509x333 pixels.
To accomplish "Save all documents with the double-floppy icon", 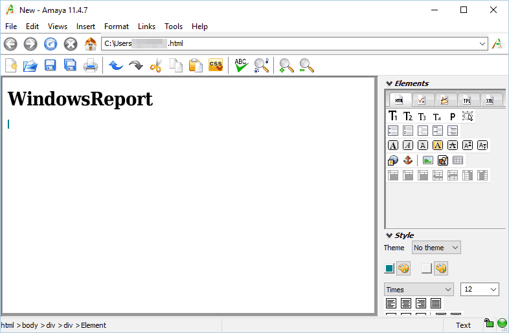I will 70,65.
